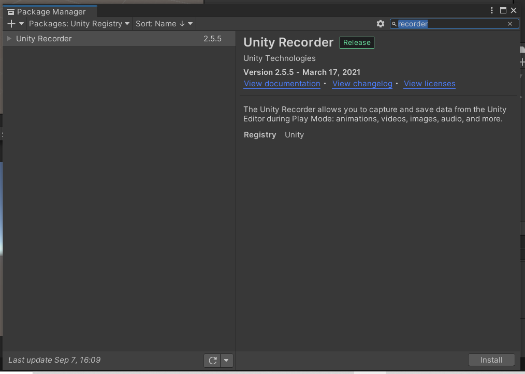Open the Packages: Unity Registry dropdown
This screenshot has height=374, width=525.
[x=79, y=24]
